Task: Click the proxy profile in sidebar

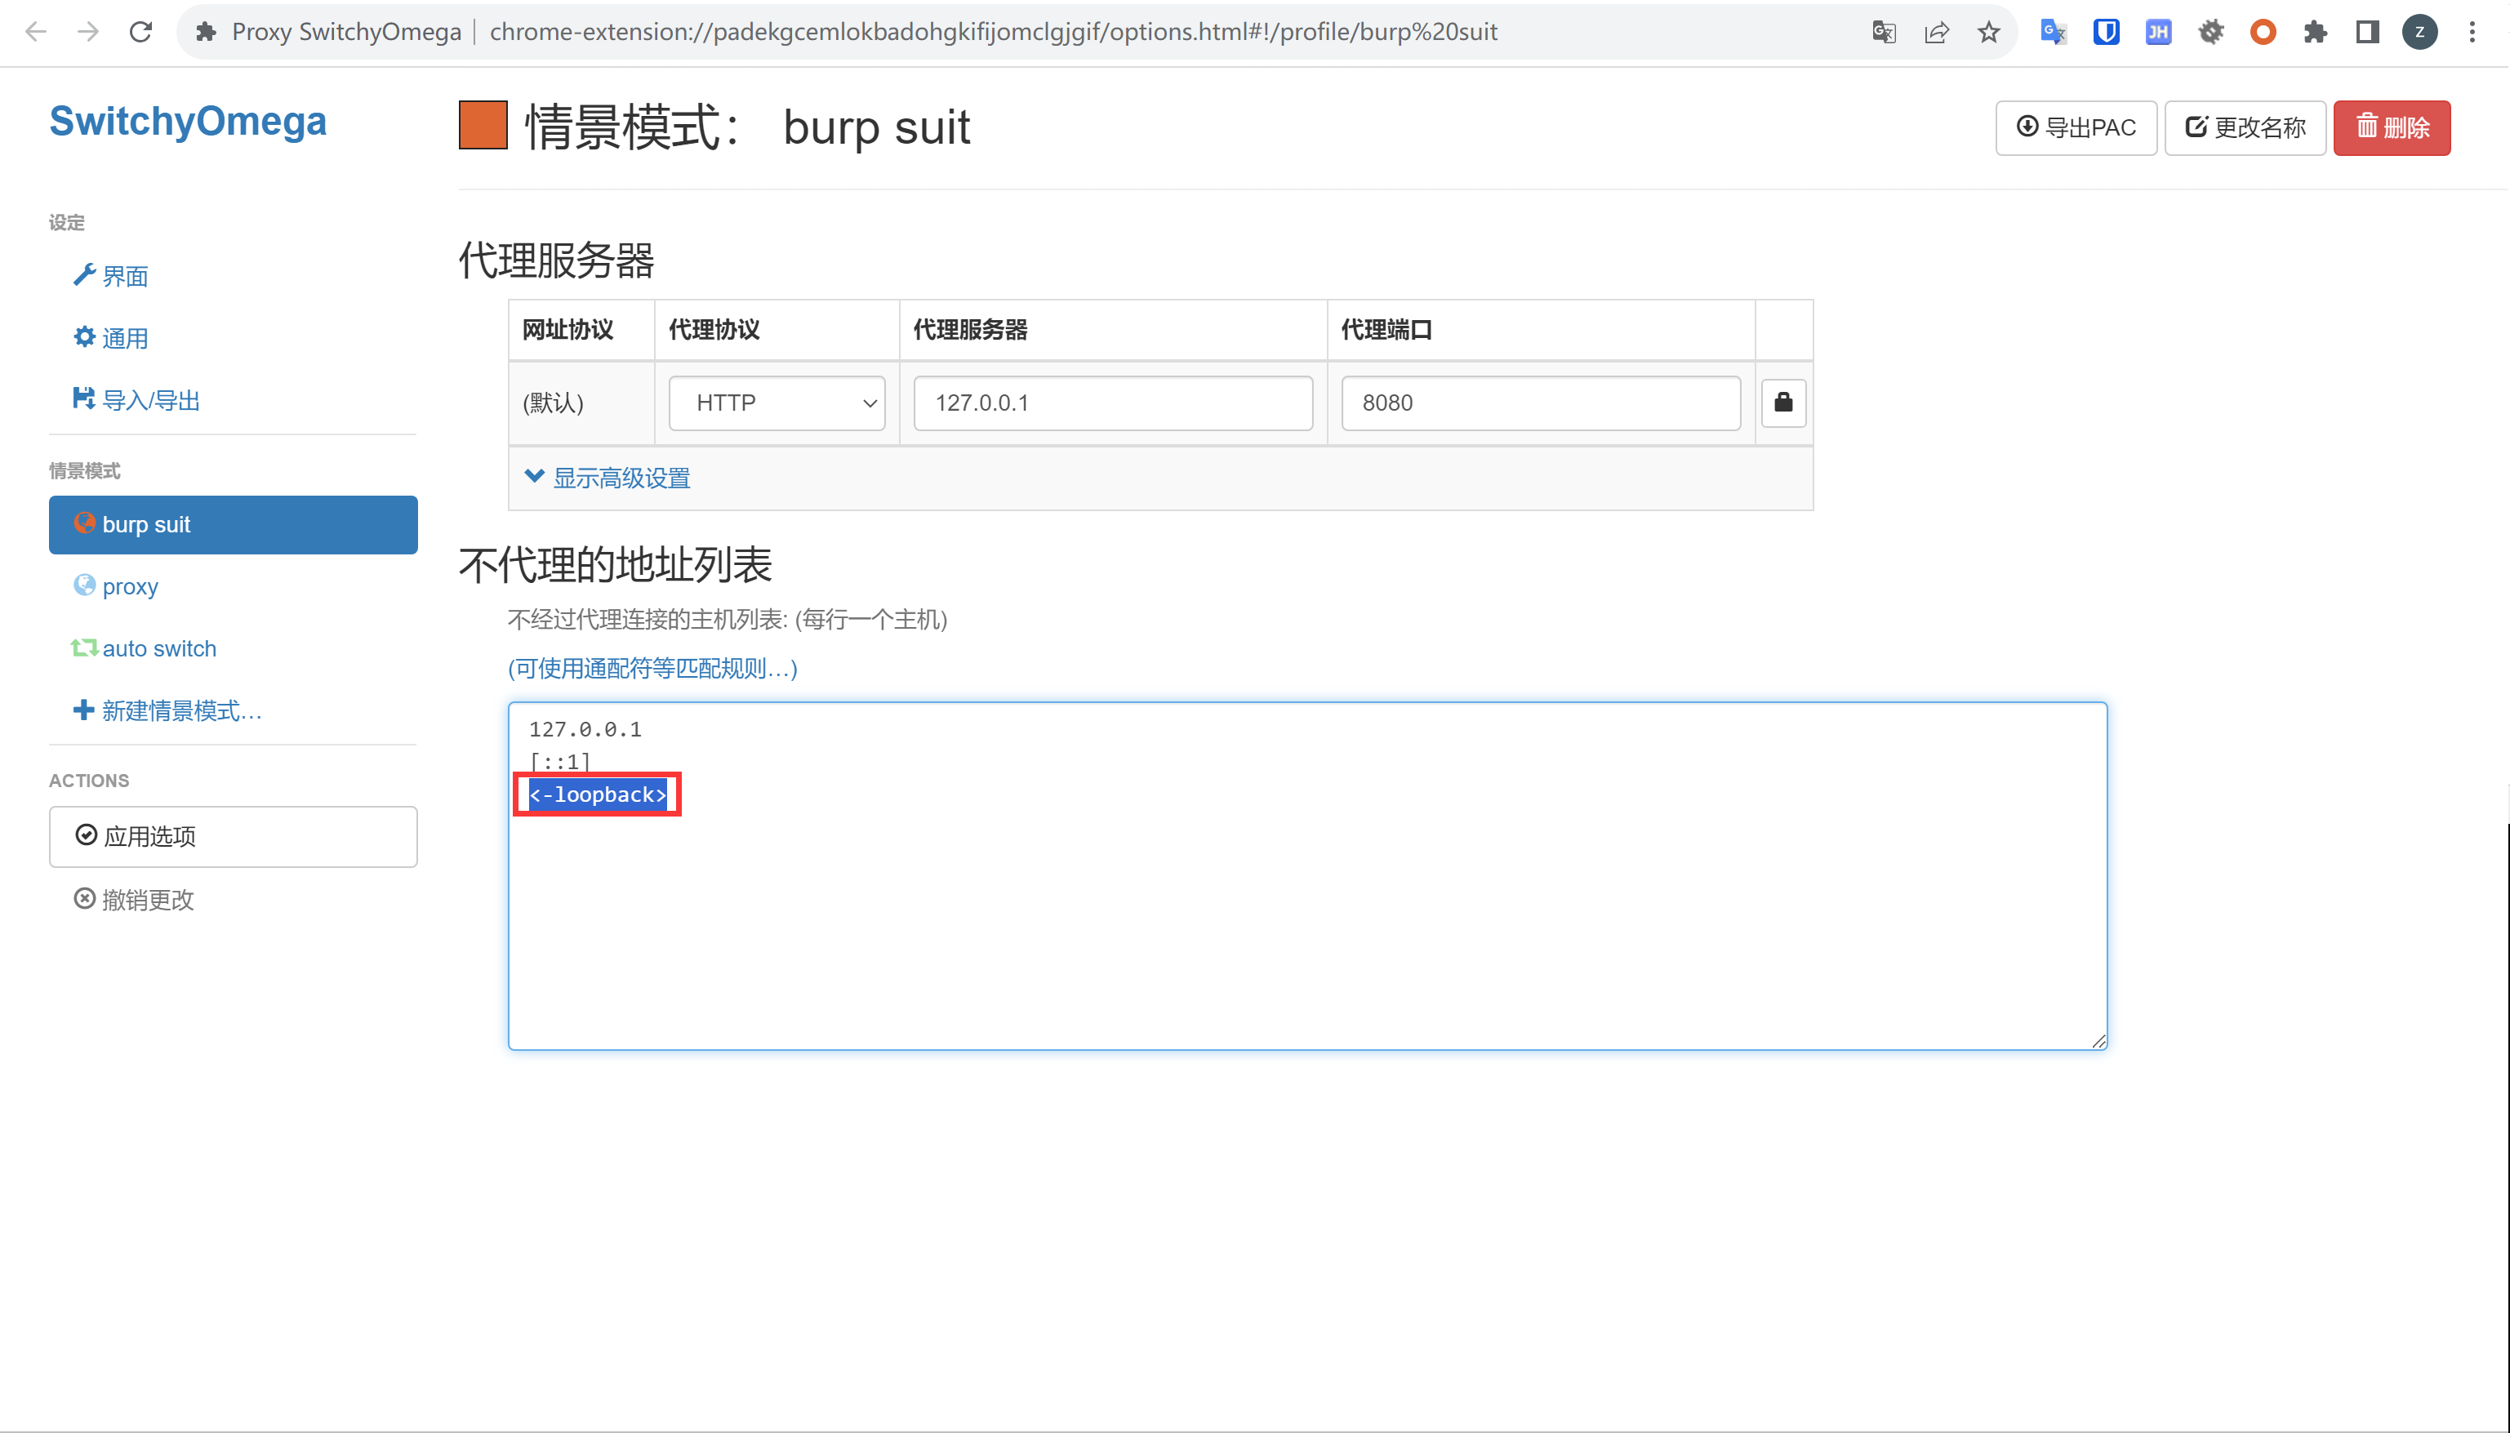Action: coord(129,586)
